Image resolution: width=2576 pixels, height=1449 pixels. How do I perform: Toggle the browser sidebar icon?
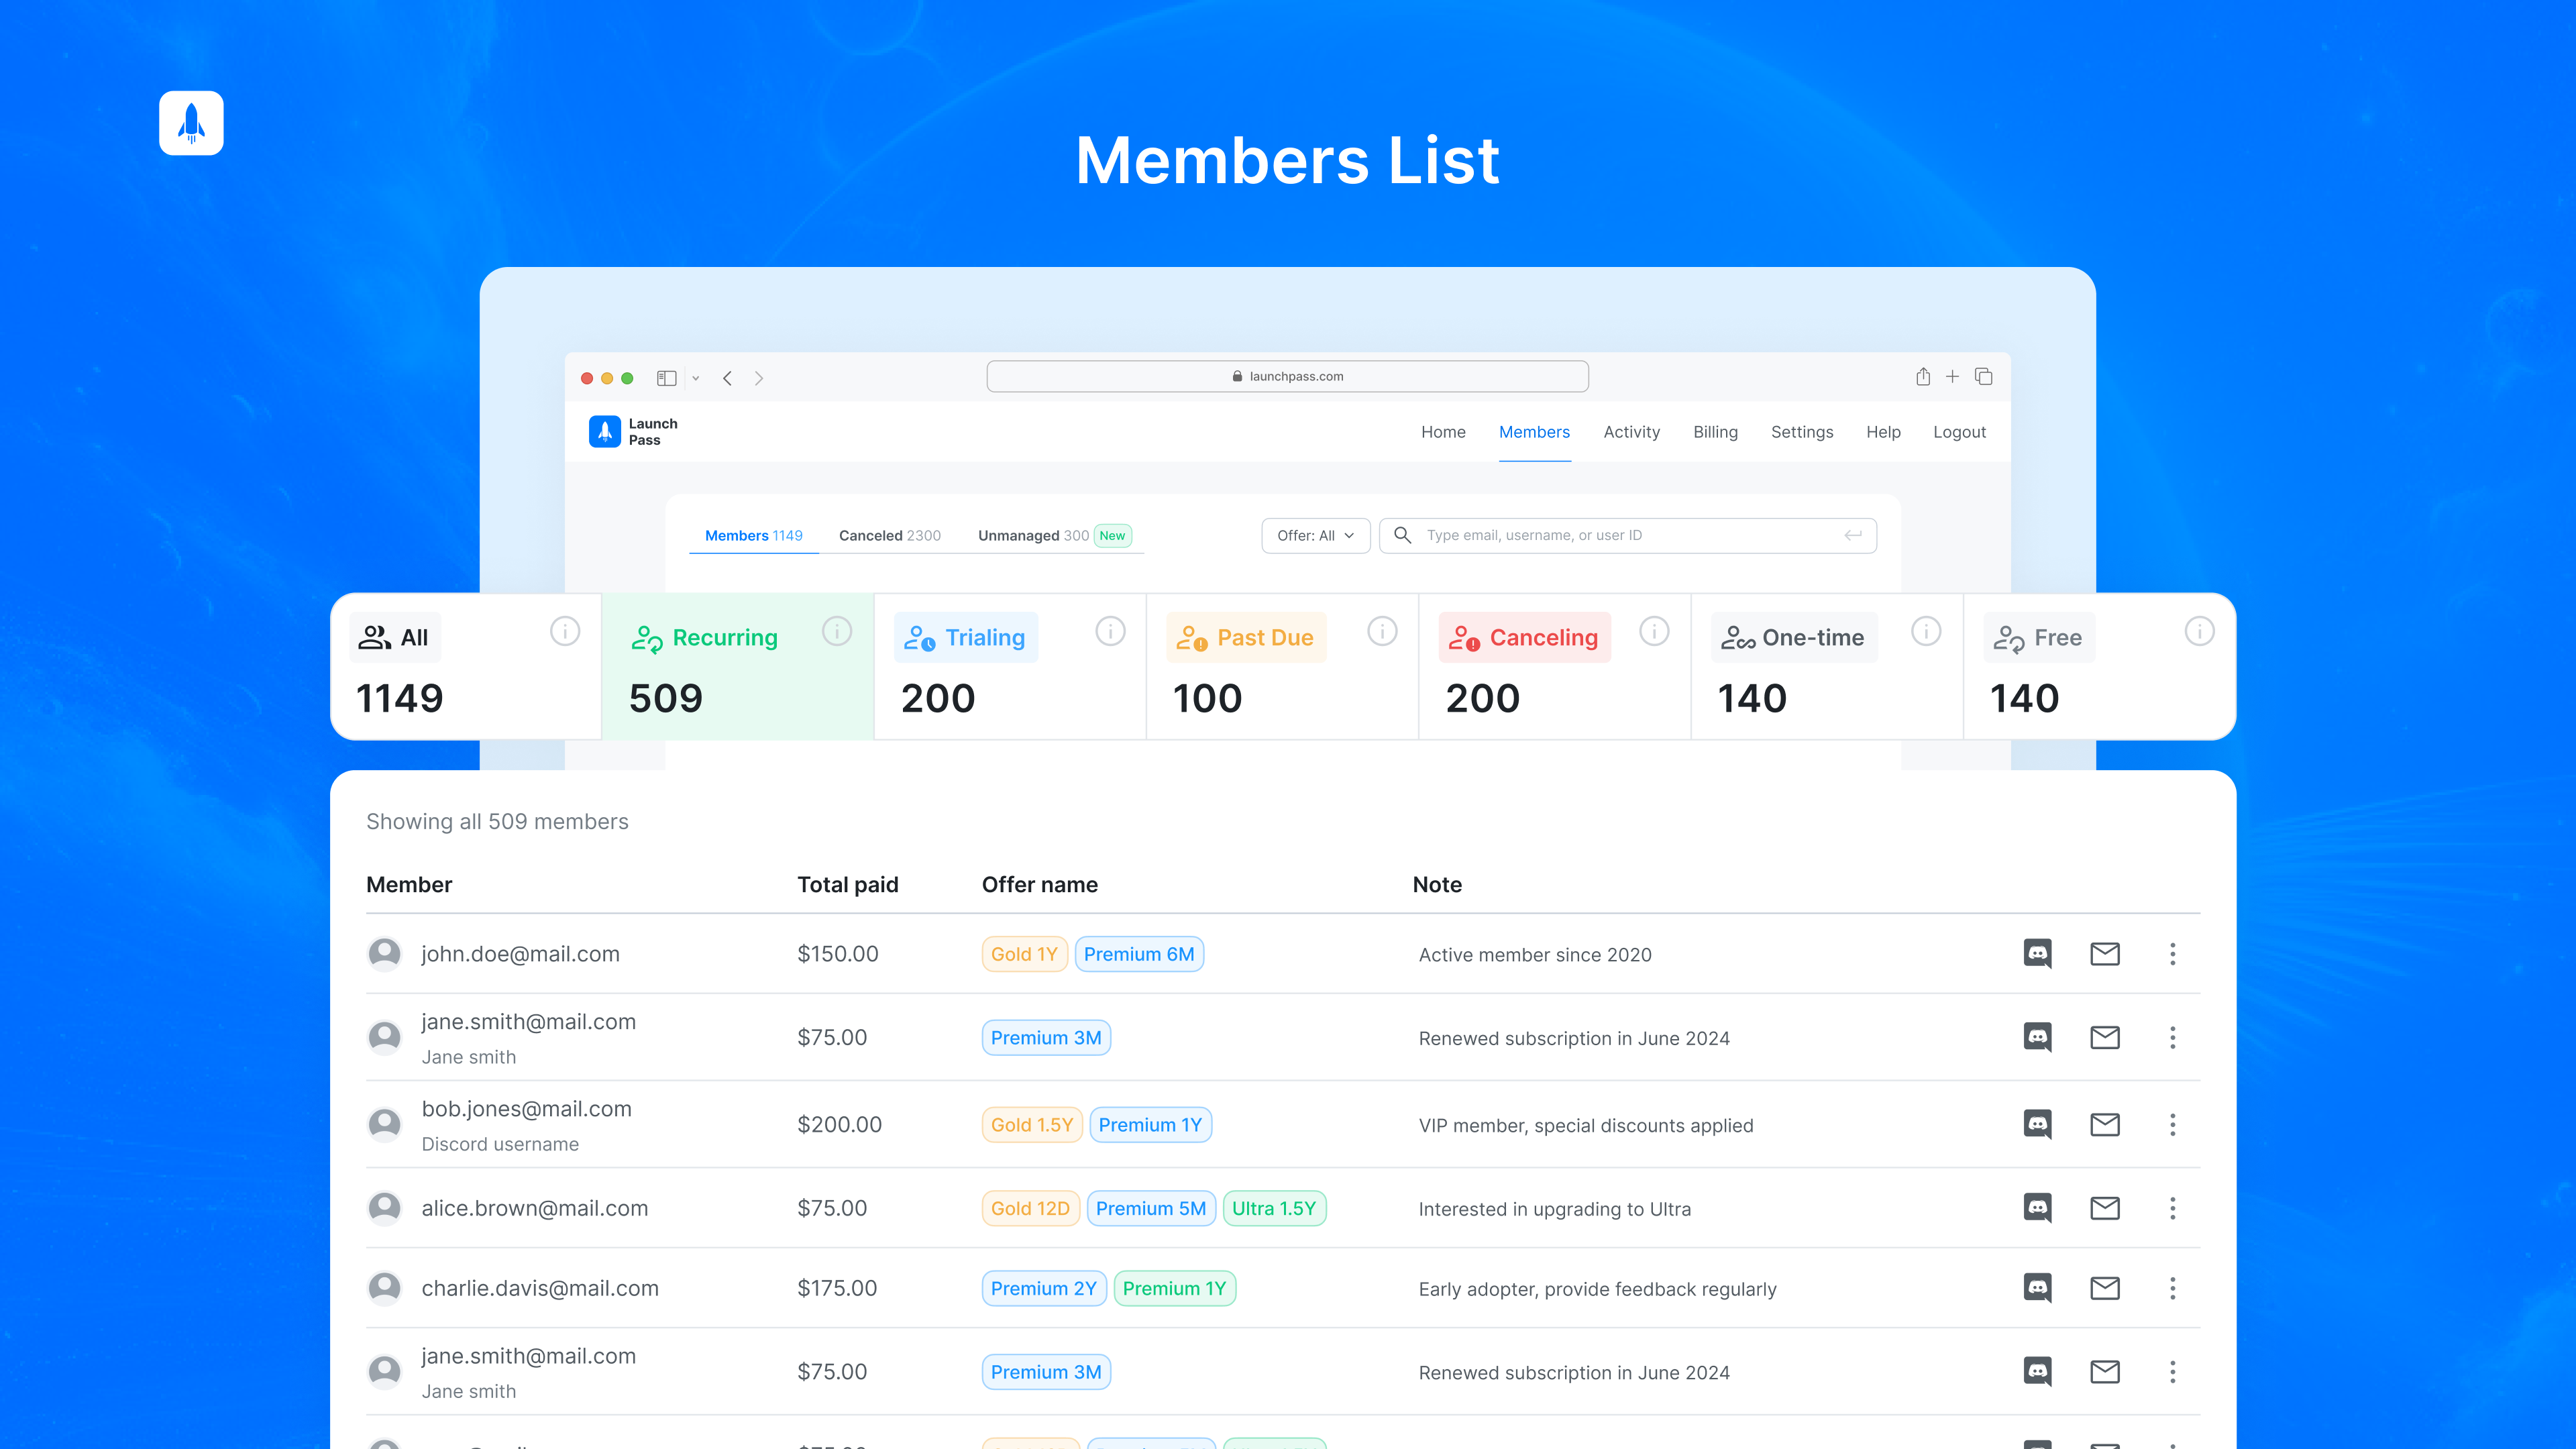coord(666,378)
